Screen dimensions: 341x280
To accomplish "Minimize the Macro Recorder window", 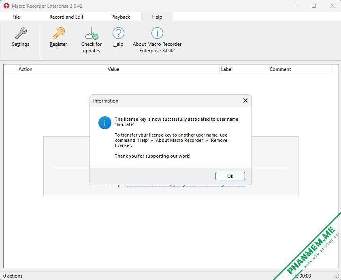I will [x=296, y=6].
